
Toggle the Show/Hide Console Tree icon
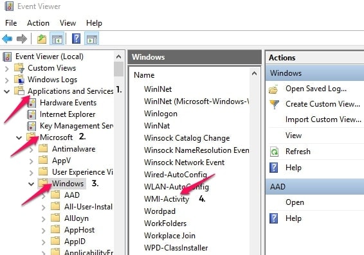click(57, 39)
